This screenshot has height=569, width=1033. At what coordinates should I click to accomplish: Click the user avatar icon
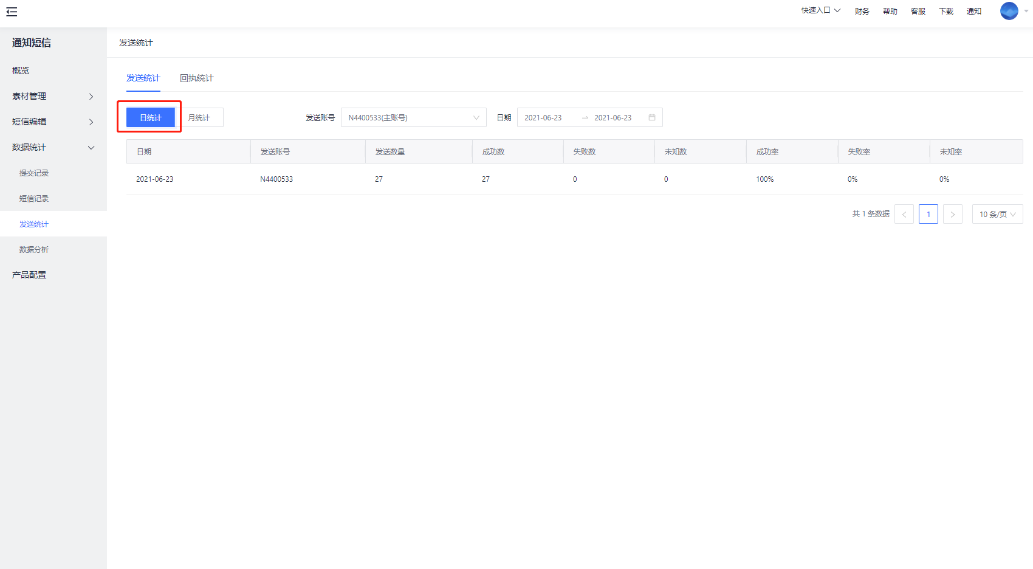coord(1009,11)
